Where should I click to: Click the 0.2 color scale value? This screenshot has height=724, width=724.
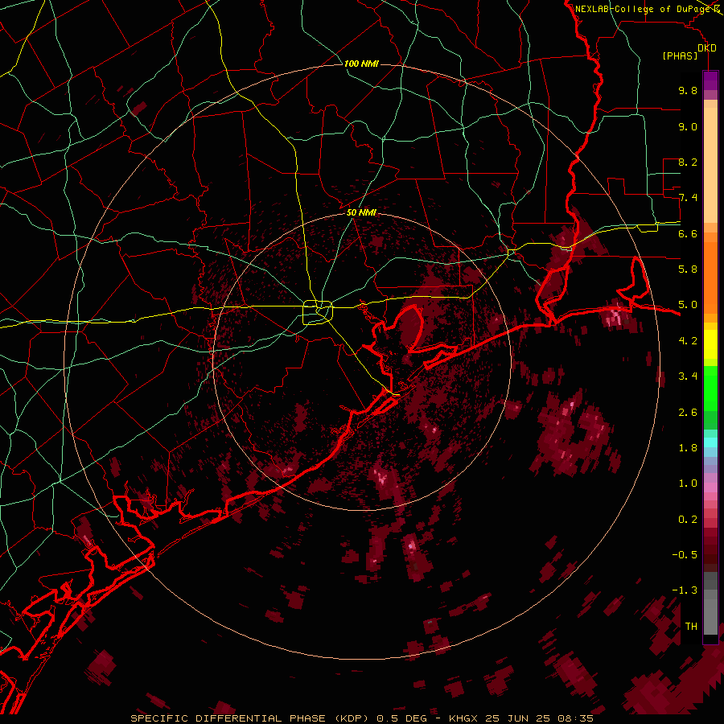click(x=688, y=519)
